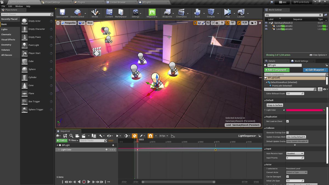Switch to the Project Settings tab
This screenshot has height=185, width=329.
pyautogui.click(x=53, y=2)
